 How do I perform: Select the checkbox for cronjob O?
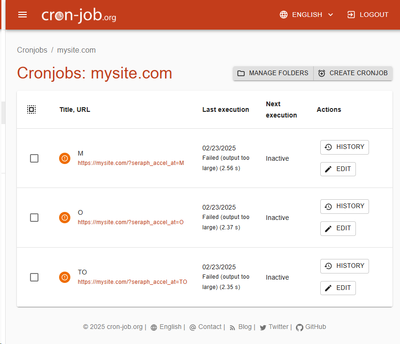pyautogui.click(x=34, y=218)
